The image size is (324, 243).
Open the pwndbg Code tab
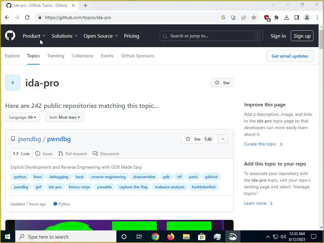click(21, 153)
